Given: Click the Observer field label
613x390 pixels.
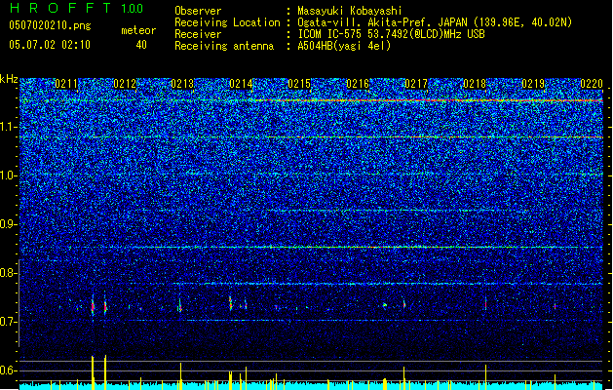Looking at the screenshot, I should coord(198,11).
